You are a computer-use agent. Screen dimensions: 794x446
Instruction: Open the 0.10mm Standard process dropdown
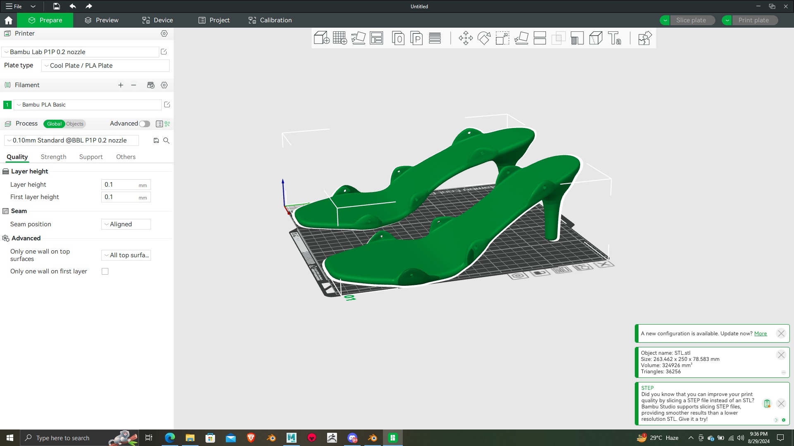click(x=71, y=140)
